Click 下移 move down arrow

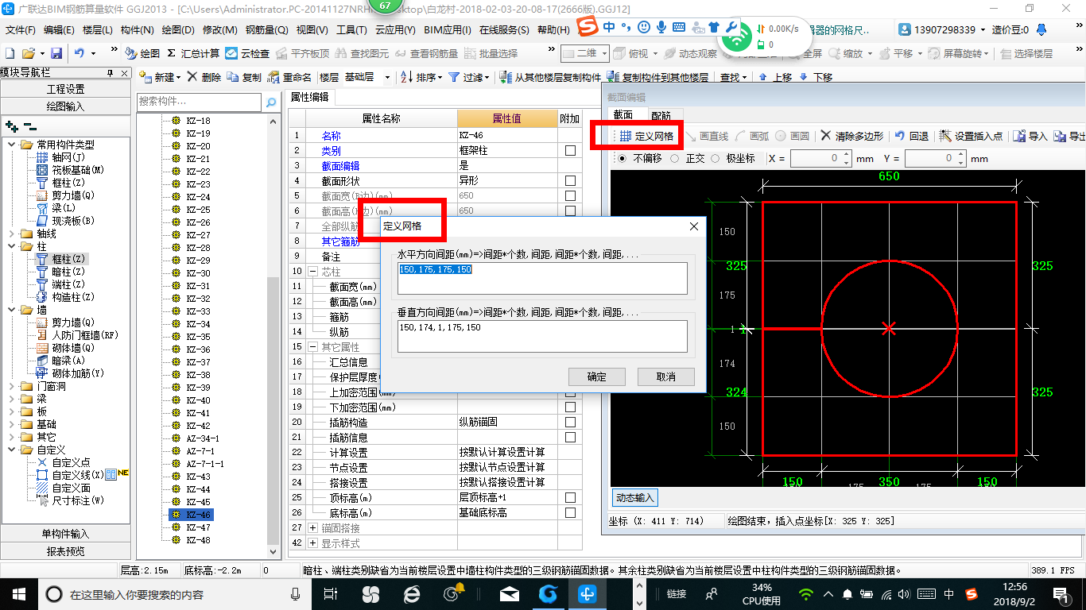815,77
